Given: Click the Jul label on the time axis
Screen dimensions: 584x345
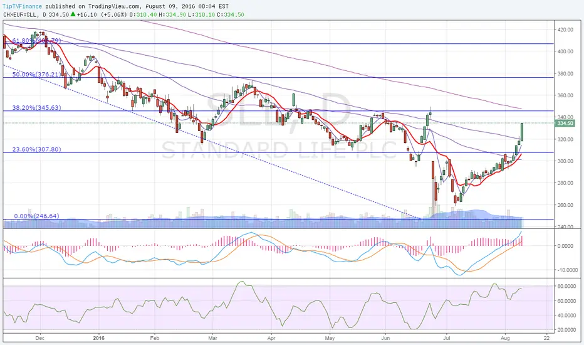Looking at the screenshot, I should [x=447, y=338].
